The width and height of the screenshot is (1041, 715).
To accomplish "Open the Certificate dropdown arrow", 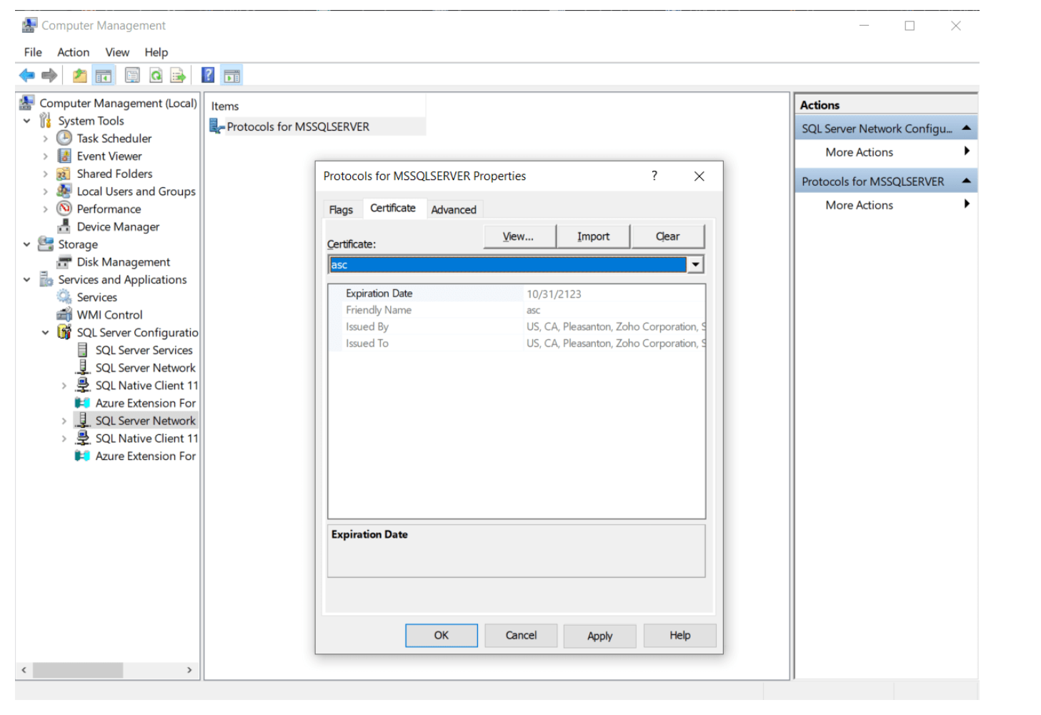I will pos(695,265).
